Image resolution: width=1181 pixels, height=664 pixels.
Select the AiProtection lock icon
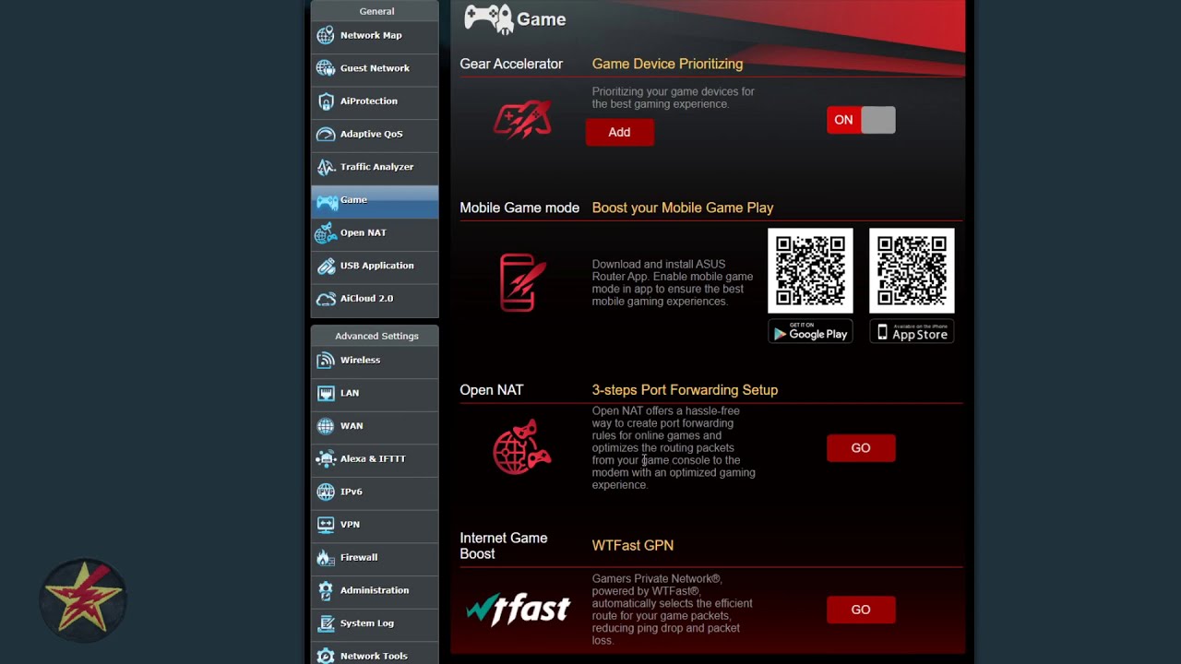[x=326, y=101]
